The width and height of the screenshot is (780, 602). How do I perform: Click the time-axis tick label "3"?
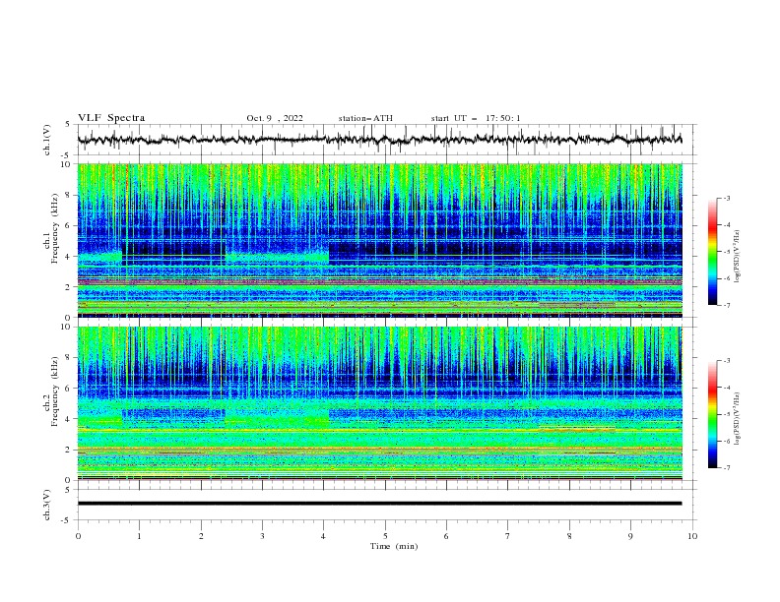[262, 536]
